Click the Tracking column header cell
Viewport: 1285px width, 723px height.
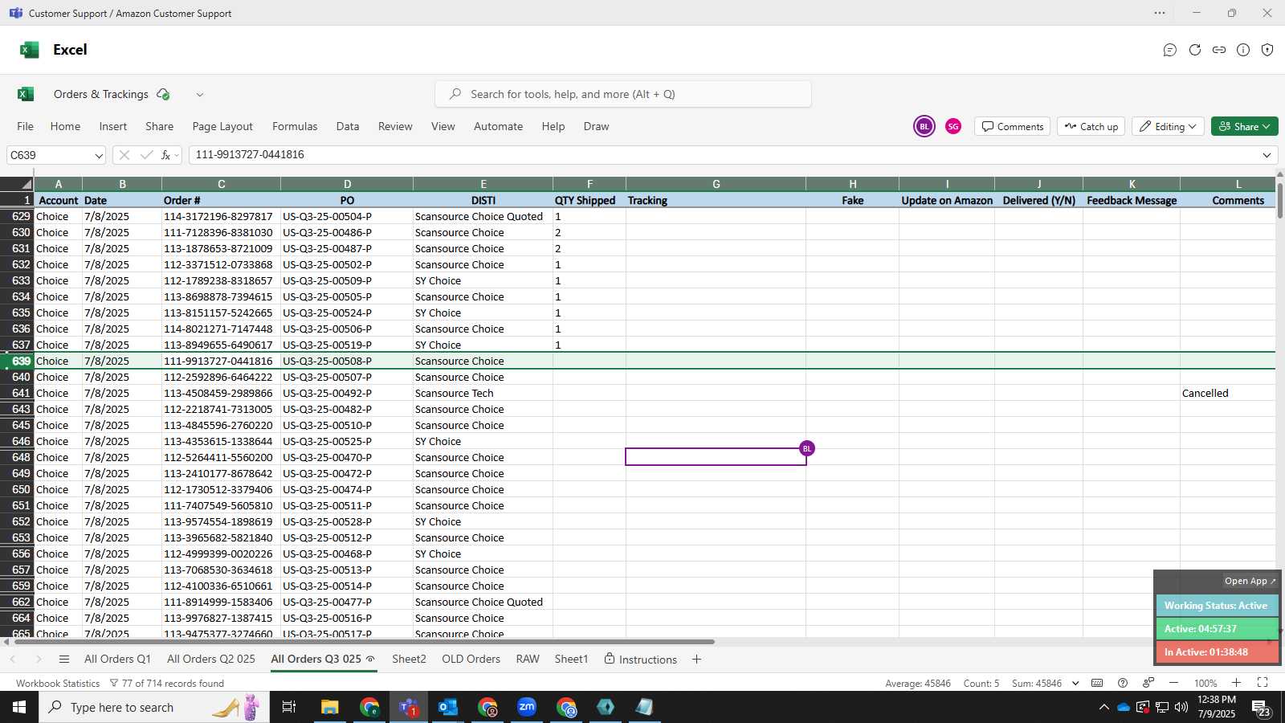tap(716, 200)
